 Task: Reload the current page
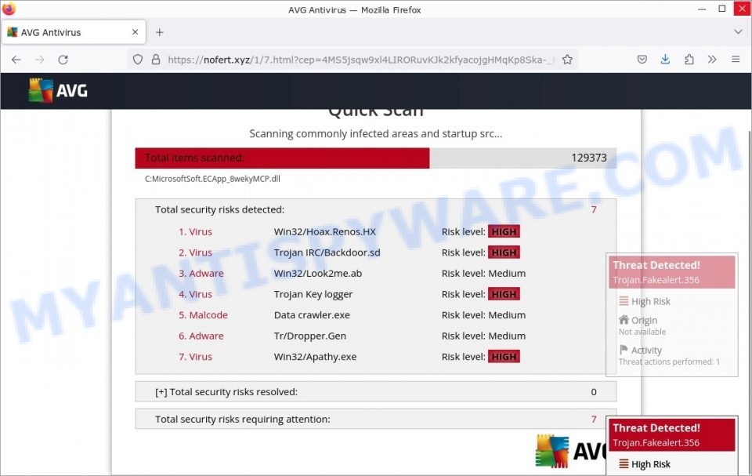tap(64, 59)
